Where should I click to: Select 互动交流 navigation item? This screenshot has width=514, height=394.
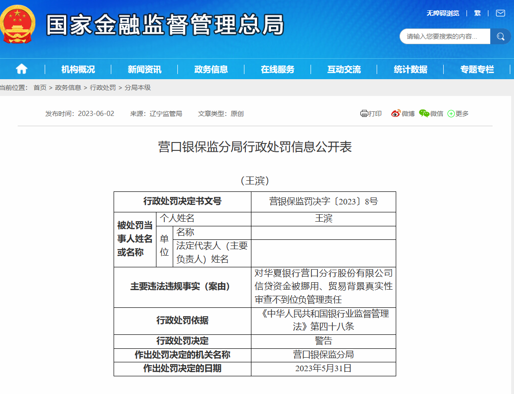click(344, 69)
